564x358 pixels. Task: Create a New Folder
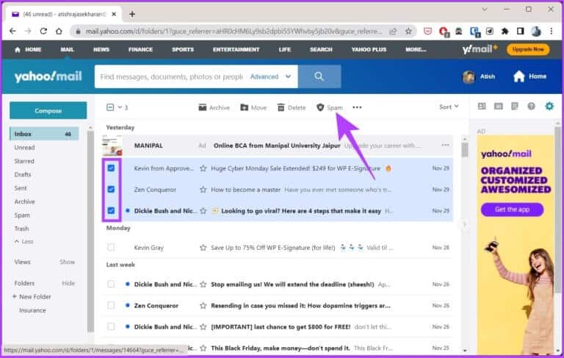[x=32, y=297]
